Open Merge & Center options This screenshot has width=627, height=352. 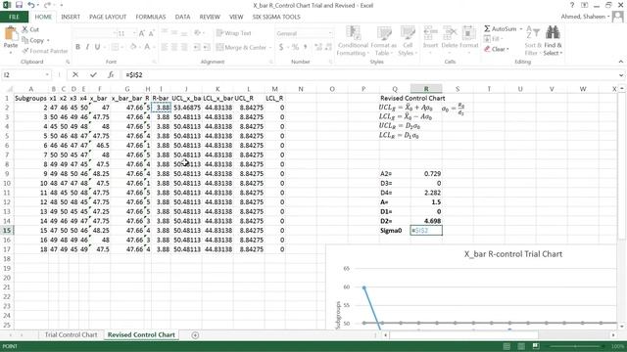270,48
